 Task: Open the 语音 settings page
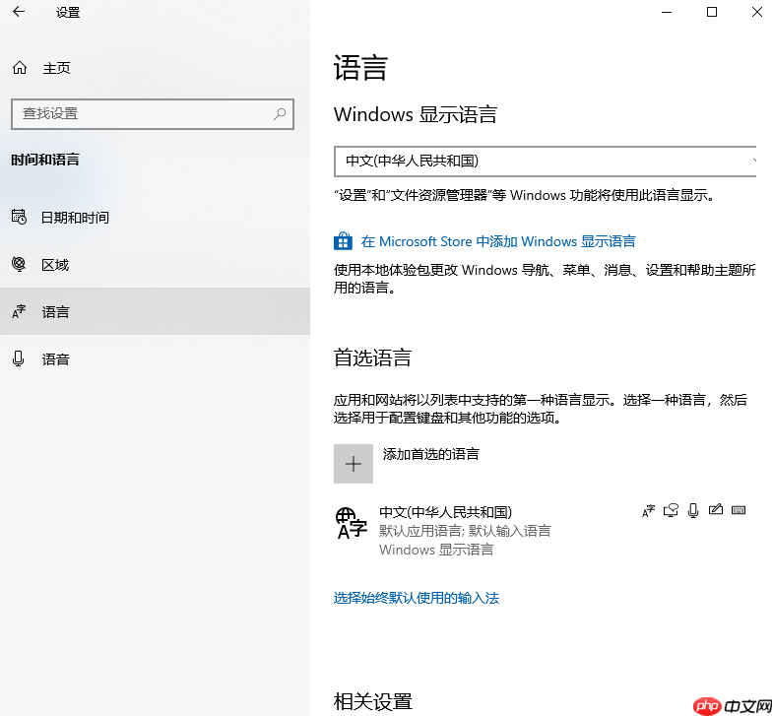[x=155, y=358]
